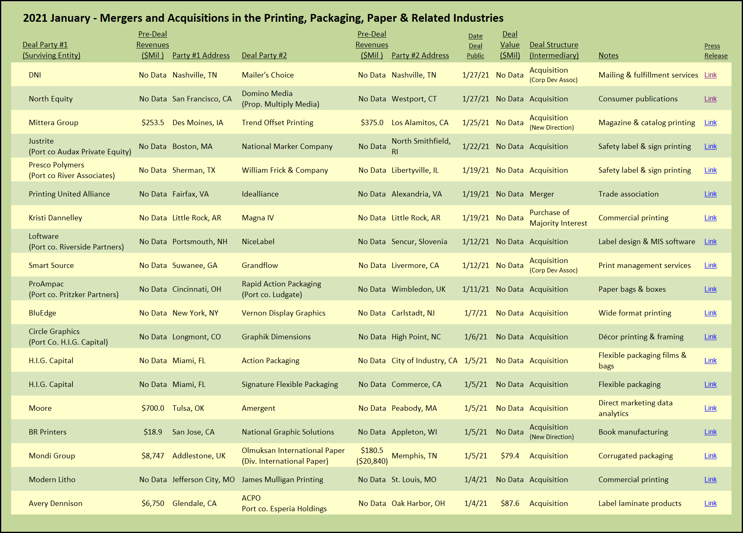The height and width of the screenshot is (533, 743).
Task: Select the $79.4 deal value cell
Action: [510, 456]
